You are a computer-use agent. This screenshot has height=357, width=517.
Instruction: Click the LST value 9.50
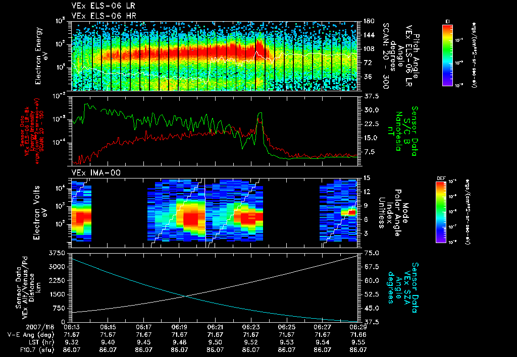coord(215,342)
